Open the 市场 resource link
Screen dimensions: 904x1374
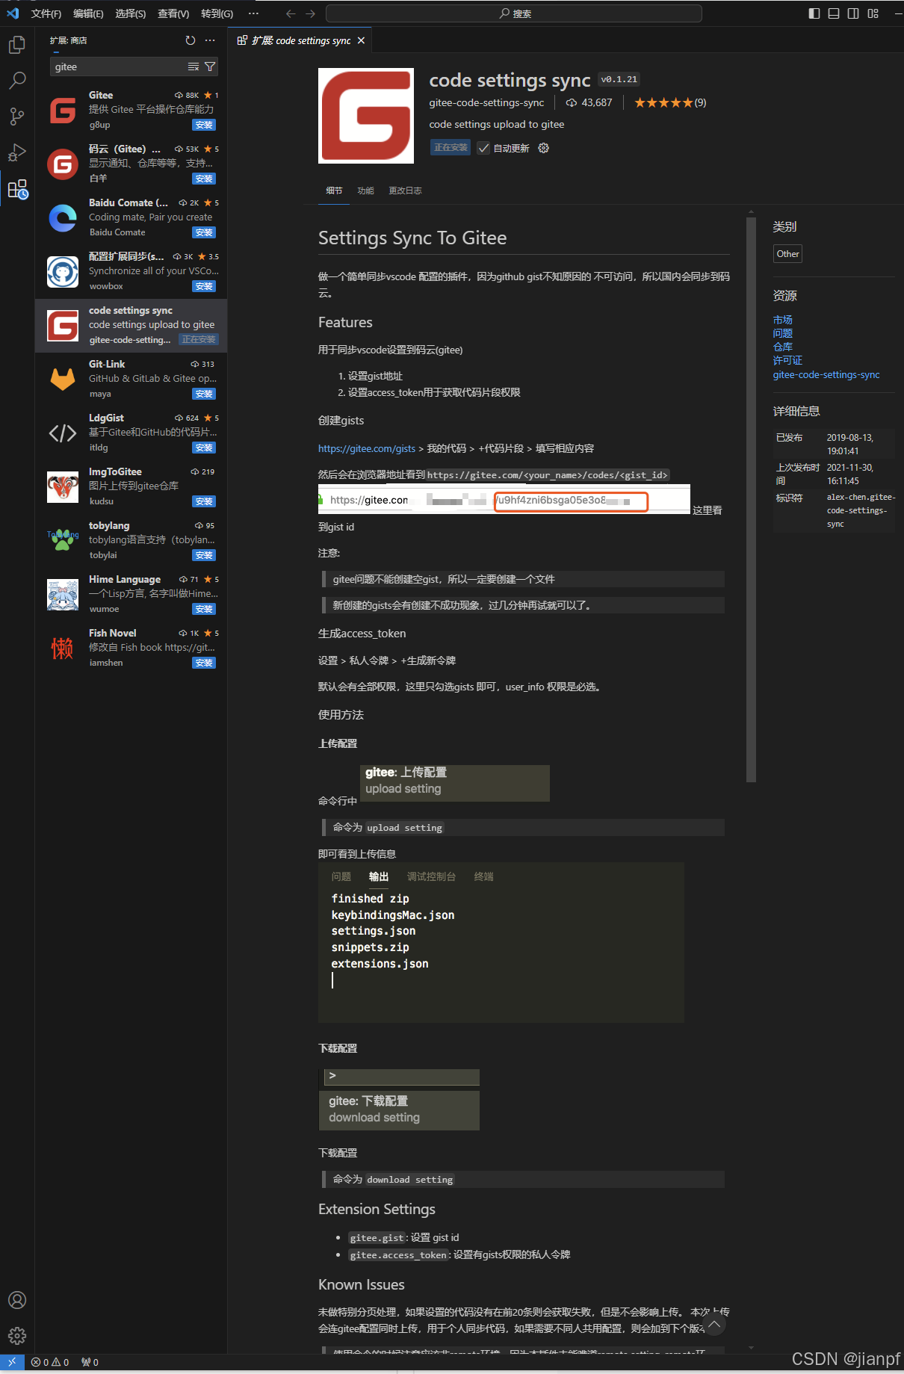click(782, 320)
